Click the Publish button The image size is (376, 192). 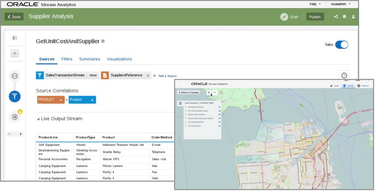coord(315,17)
